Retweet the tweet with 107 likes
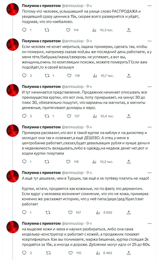 47,213
